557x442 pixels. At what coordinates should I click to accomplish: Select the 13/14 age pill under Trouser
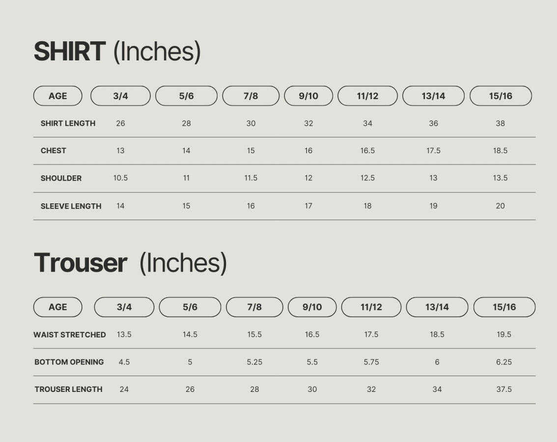tap(437, 307)
